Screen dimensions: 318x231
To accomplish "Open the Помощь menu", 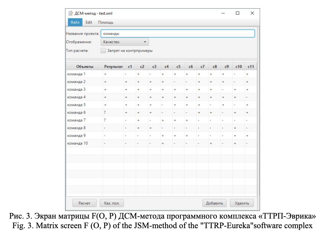I will coord(106,22).
